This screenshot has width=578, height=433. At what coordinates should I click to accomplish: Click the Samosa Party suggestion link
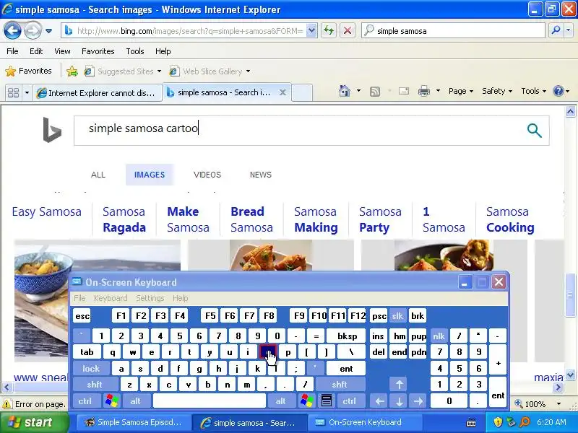tap(380, 219)
